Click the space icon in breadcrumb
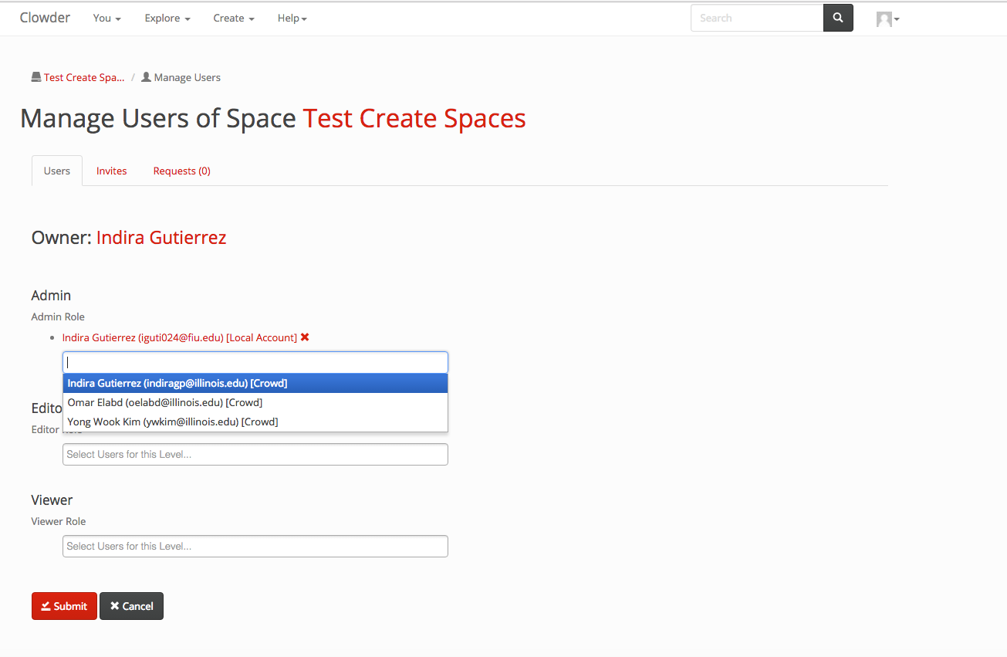The width and height of the screenshot is (1007, 657). click(36, 77)
